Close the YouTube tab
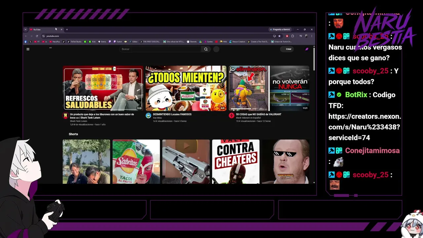423x238 pixels. 61,29
